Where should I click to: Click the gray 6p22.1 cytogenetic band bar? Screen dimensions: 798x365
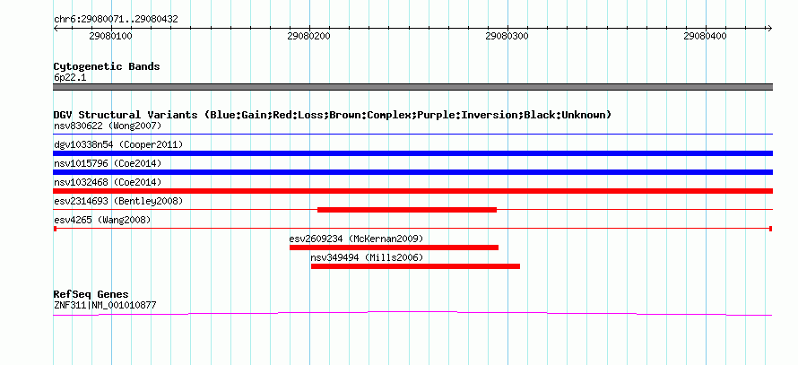412,87
